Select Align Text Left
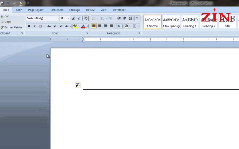The image size is (239, 149). [x=94, y=26]
